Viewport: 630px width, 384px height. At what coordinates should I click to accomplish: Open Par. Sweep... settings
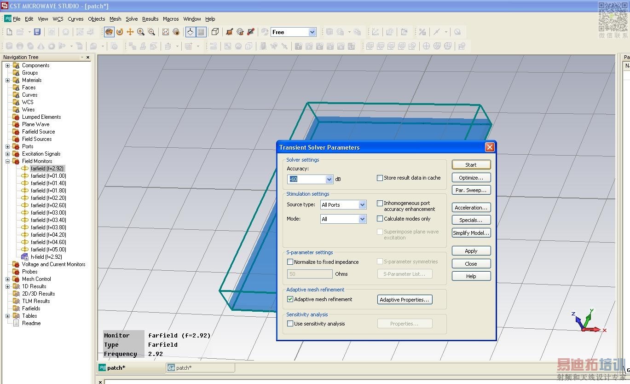tap(471, 190)
